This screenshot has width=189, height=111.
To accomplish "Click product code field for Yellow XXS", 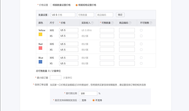I will (127, 30).
